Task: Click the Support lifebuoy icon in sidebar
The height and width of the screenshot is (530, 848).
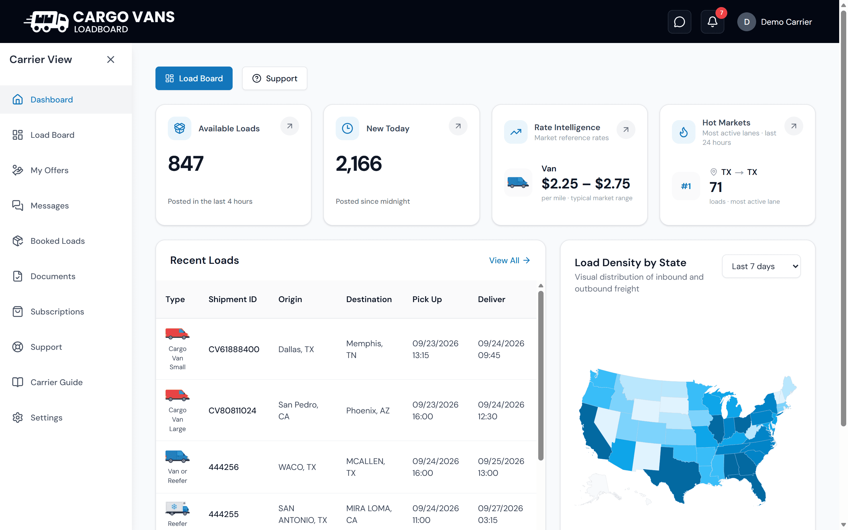Action: [x=18, y=347]
